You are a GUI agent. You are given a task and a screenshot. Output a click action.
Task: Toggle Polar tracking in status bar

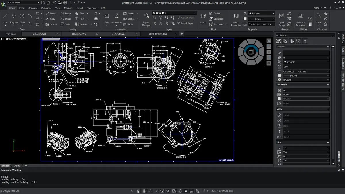click(156, 191)
